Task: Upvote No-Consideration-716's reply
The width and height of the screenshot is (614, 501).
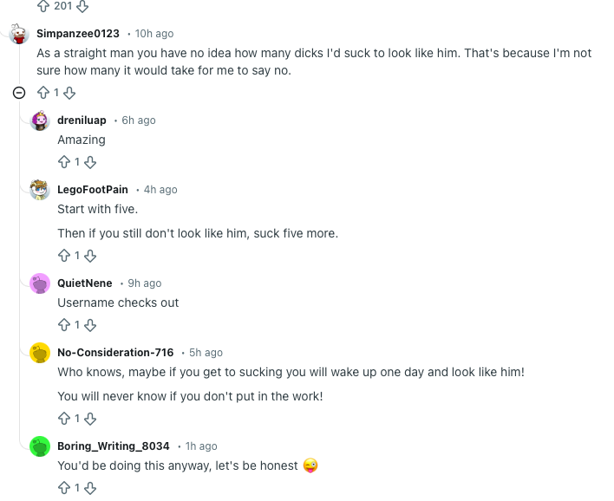Action: [x=63, y=419]
